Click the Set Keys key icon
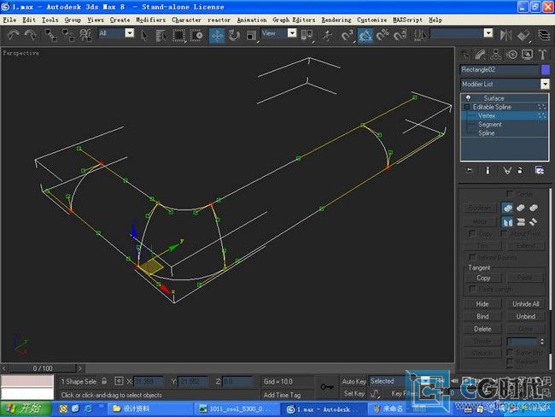The image size is (555, 417). click(327, 387)
